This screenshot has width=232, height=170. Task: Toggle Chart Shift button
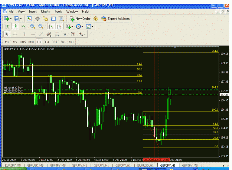click(59, 27)
